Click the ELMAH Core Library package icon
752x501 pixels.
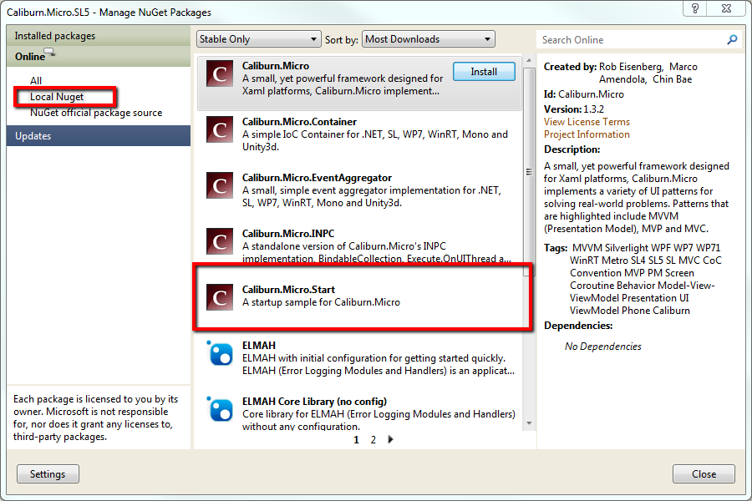point(220,409)
